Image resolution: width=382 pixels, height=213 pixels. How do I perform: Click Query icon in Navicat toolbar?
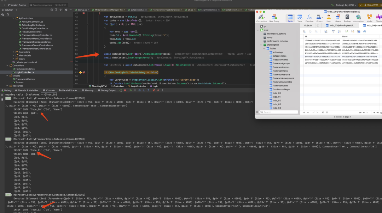coord(338,18)
